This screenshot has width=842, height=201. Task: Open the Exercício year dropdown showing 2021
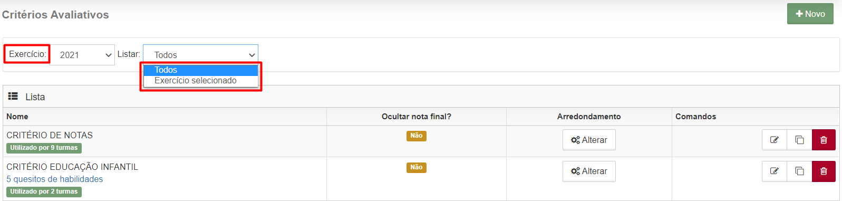[x=82, y=55]
